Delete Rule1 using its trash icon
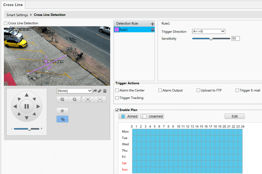262x174 pixels. coord(153,30)
